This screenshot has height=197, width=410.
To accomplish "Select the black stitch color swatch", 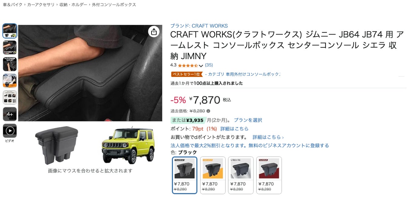I will click(185, 175).
